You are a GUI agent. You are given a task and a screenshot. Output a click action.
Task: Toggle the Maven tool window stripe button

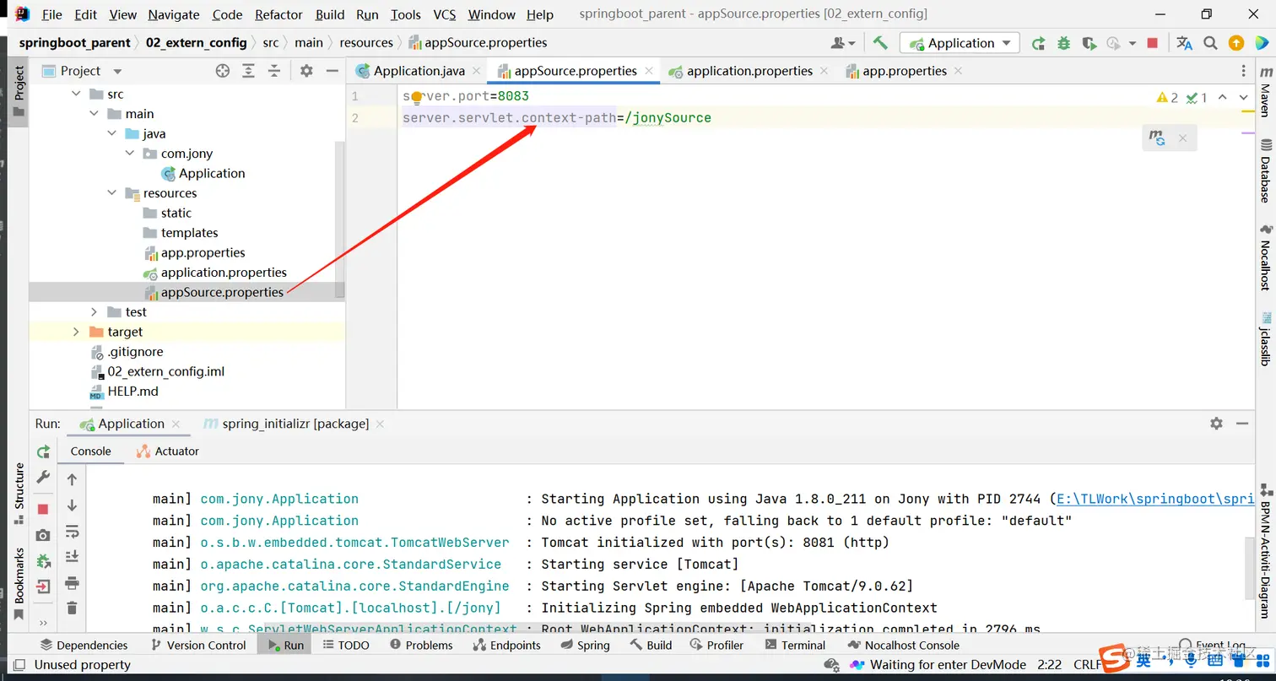1265,93
